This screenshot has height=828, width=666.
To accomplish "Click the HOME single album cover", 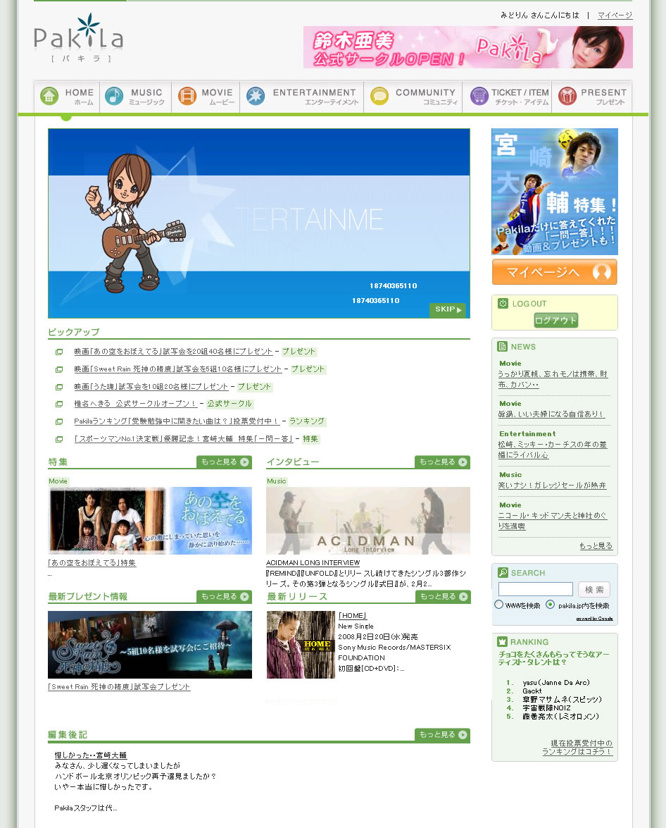I will click(301, 645).
